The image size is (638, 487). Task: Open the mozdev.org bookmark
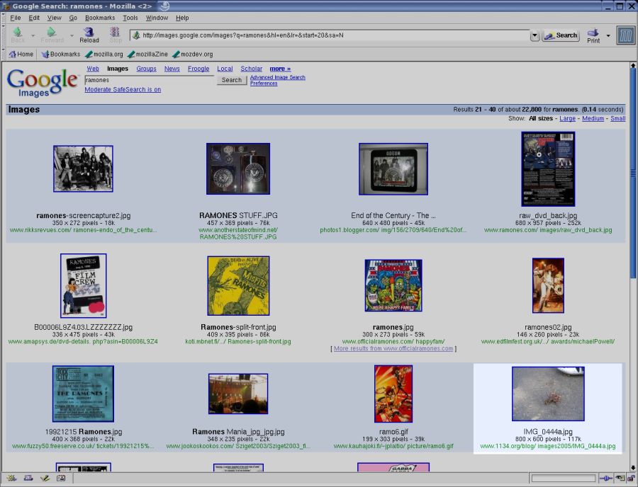192,54
